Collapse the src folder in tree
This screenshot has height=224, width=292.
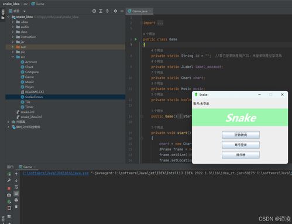[x=13, y=57]
